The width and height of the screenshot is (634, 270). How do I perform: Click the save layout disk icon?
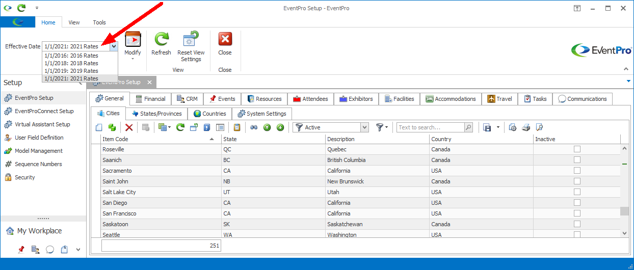[x=487, y=127]
